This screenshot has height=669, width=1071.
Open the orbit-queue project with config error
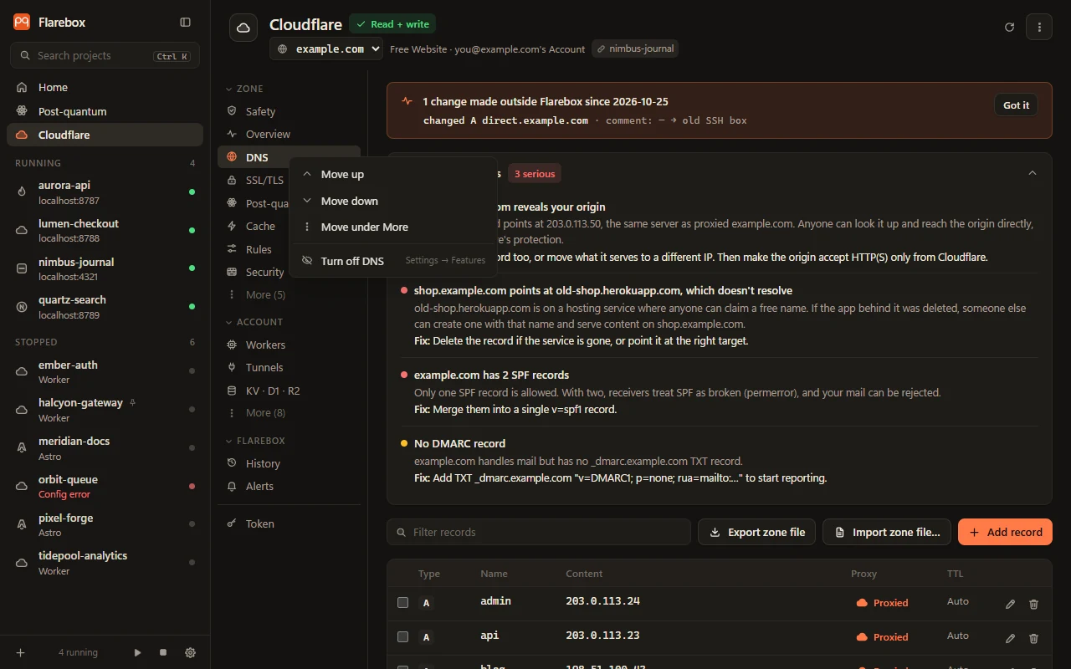(105, 487)
